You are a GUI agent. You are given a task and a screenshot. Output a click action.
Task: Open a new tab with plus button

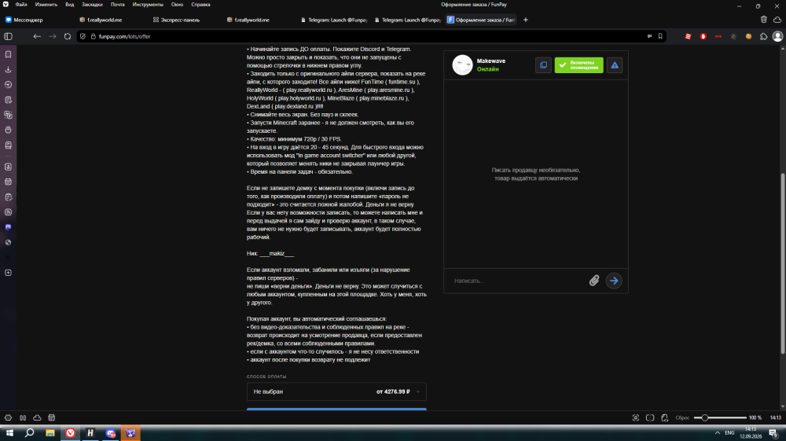[525, 20]
